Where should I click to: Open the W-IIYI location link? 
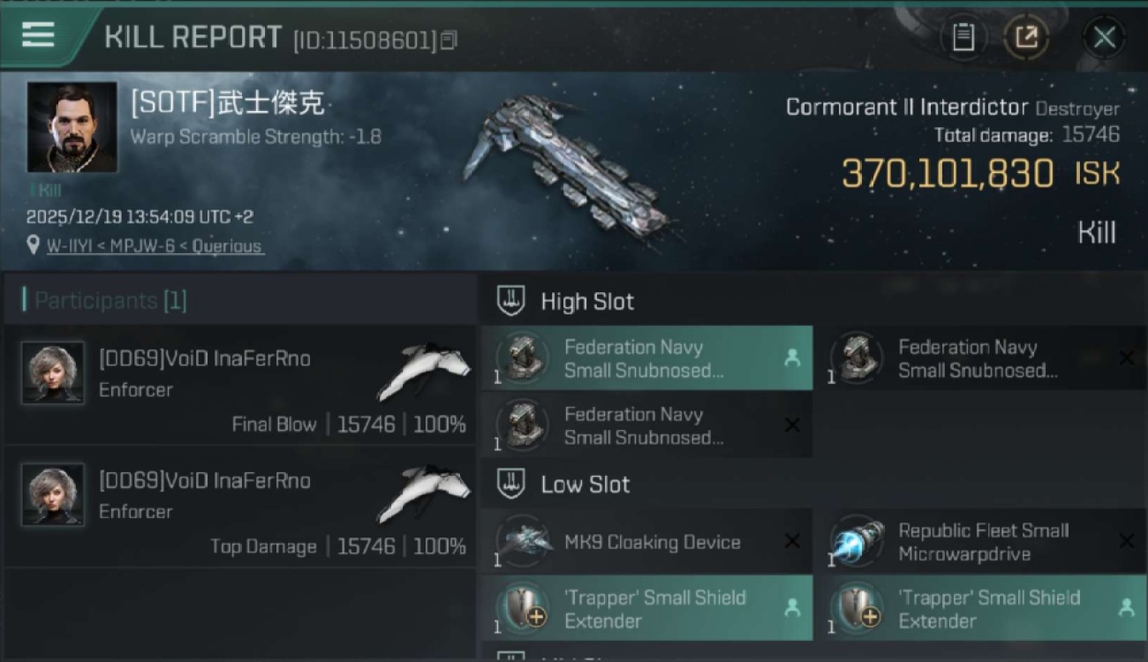coord(155,246)
